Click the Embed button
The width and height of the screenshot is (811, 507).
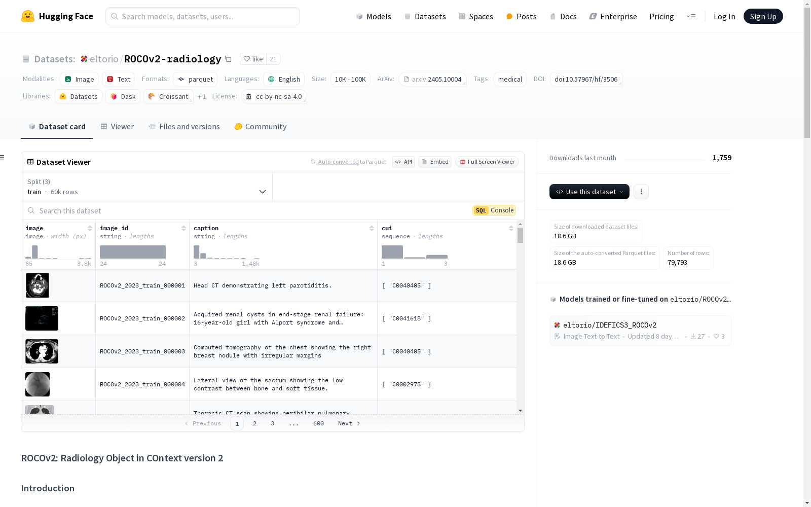tap(435, 162)
